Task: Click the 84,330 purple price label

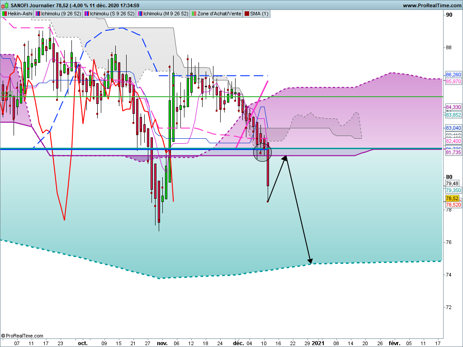Action: (453, 107)
